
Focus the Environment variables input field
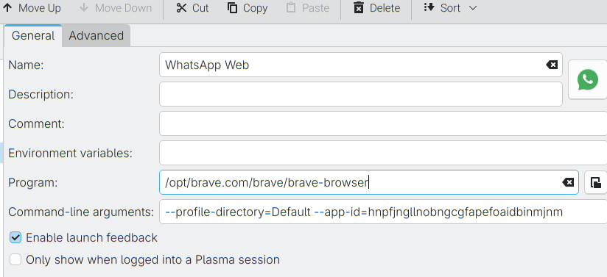[383, 153]
